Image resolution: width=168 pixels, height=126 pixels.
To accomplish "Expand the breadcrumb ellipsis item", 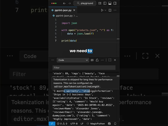I will click(x=77, y=16).
